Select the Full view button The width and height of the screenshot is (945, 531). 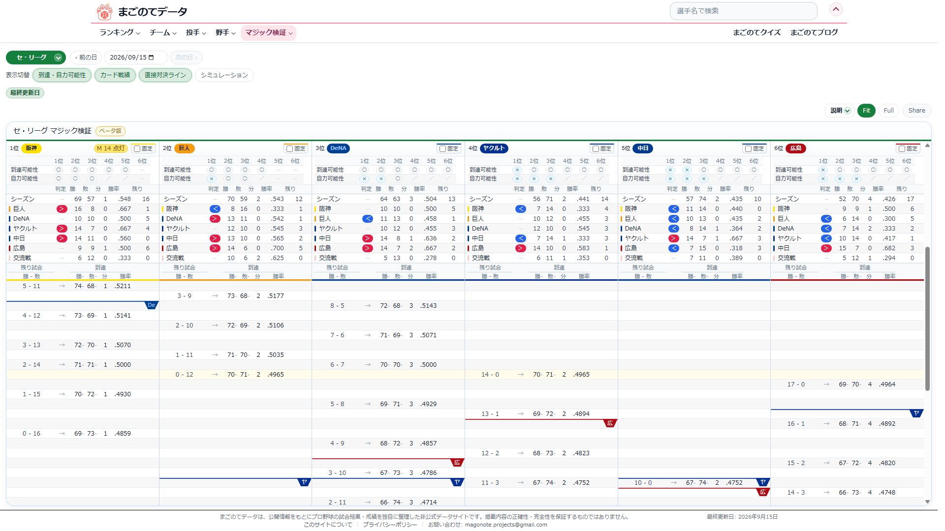click(x=888, y=111)
